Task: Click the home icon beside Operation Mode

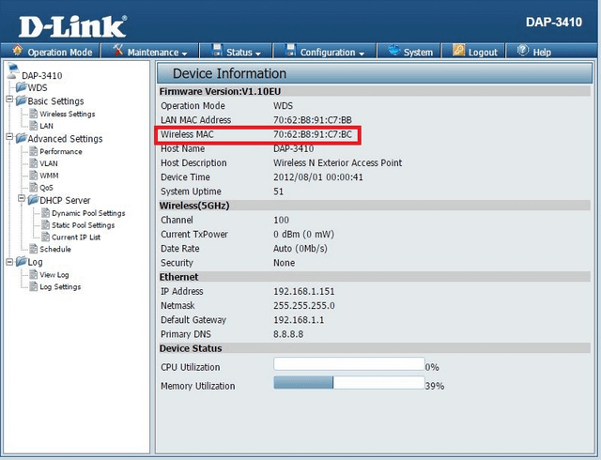Action: pyautogui.click(x=18, y=52)
